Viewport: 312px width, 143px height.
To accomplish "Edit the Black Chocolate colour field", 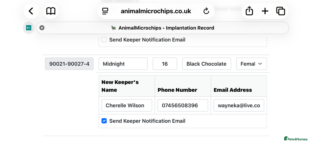I will pos(206,64).
